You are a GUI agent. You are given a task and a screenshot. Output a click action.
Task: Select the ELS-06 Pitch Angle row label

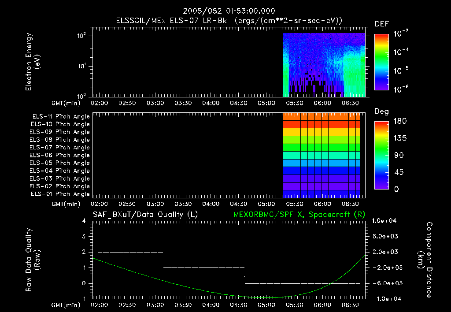(x=60, y=155)
